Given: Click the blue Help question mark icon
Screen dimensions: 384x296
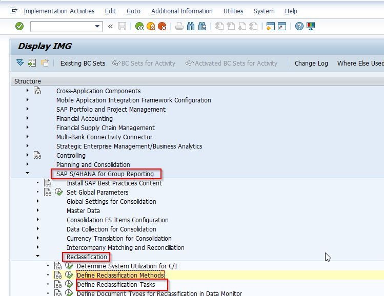Looking at the screenshot, I should click(299, 26).
